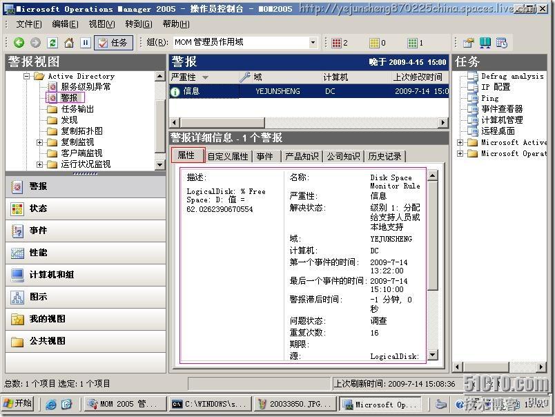The height and width of the screenshot is (417, 555).
Task: Click the grey Forward navigation arrow
Action: [35, 43]
